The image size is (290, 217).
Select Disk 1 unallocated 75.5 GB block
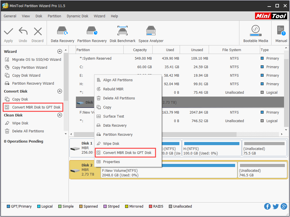point(264,149)
